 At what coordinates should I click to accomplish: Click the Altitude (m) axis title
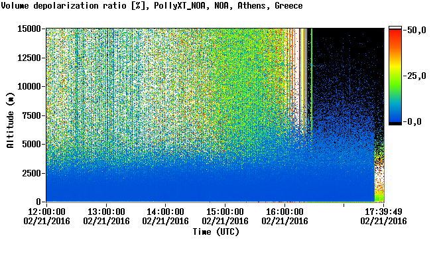tap(11, 121)
